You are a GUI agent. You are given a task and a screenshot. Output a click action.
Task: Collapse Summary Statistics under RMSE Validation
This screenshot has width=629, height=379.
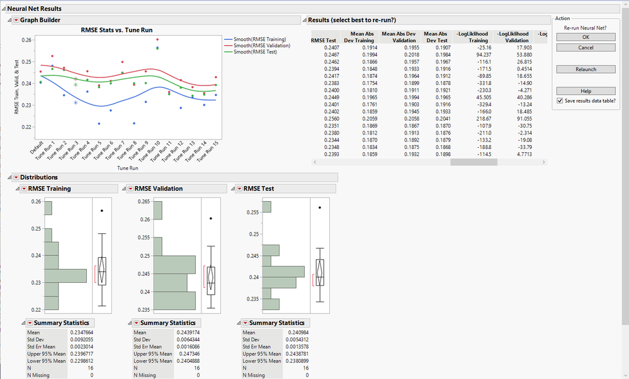pos(130,323)
